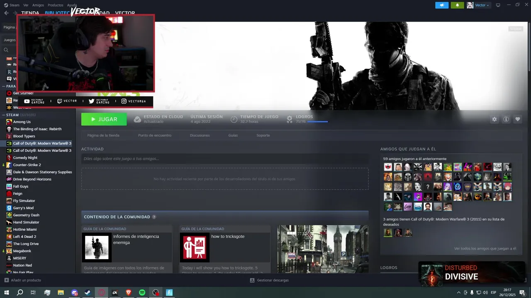The height and width of the screenshot is (298, 531).
Task: Open the Soporte link
Action: (x=263, y=135)
